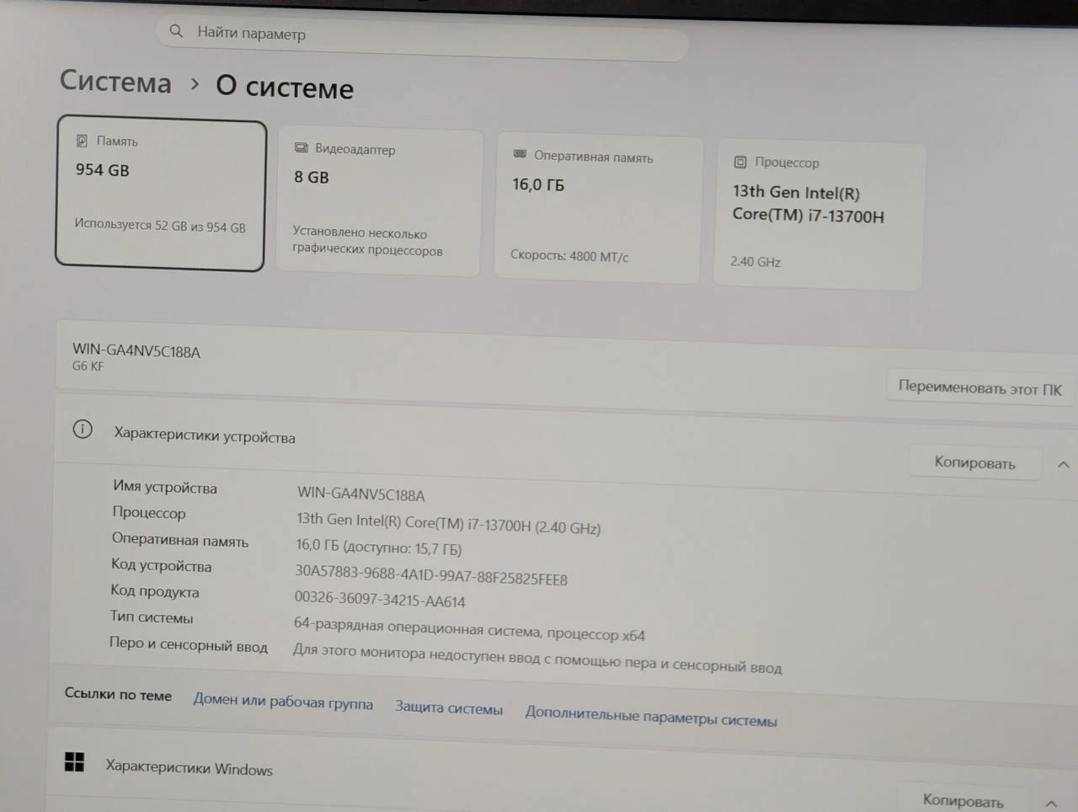
Task: Click the video adapter icon
Action: (301, 147)
